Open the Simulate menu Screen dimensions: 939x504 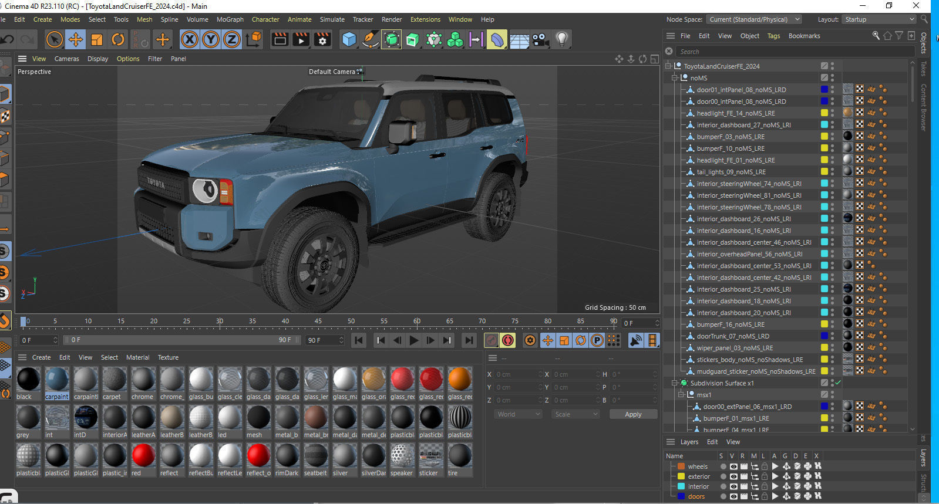point(332,19)
